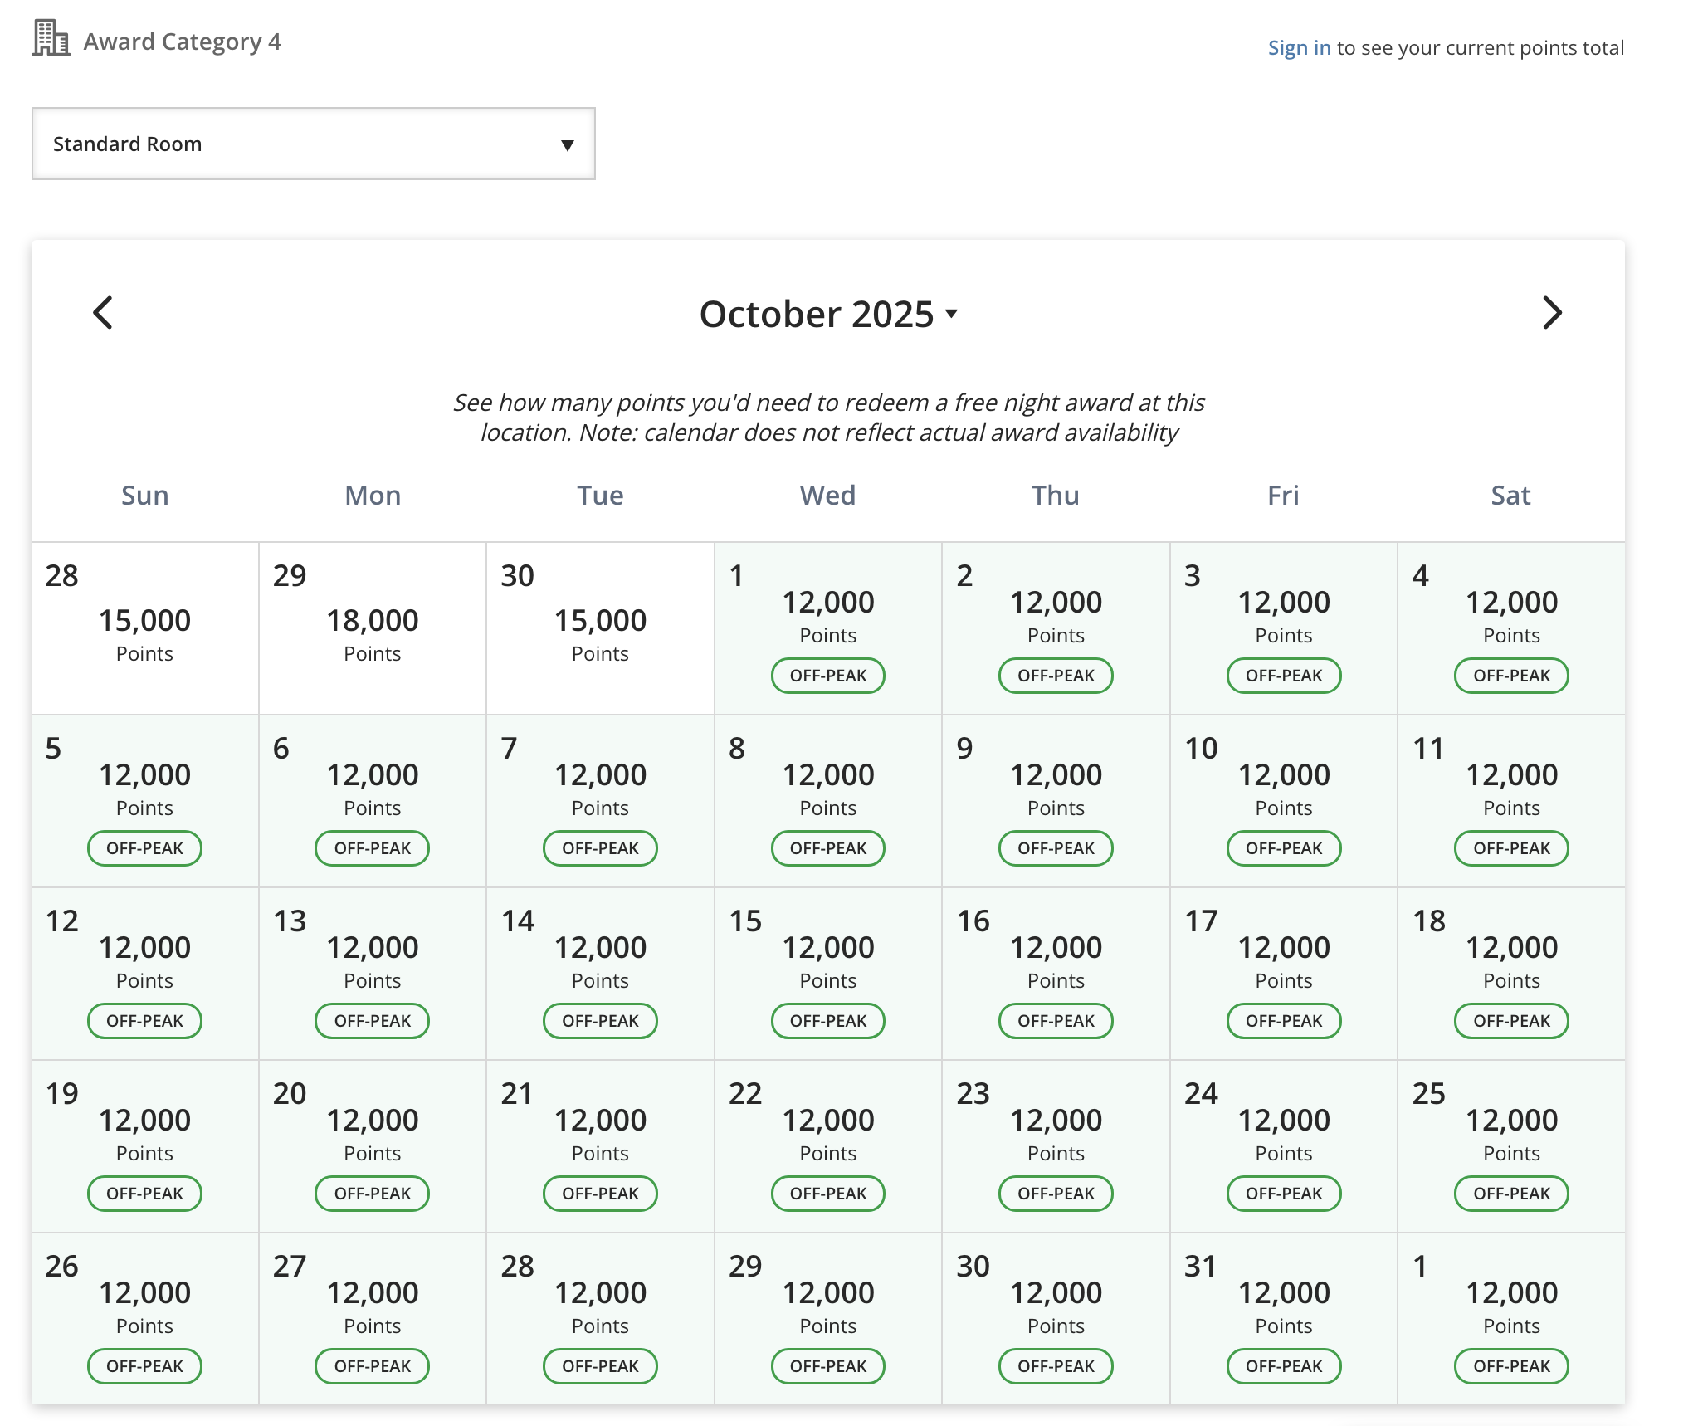Select October 15 on the calendar

pyautogui.click(x=828, y=974)
